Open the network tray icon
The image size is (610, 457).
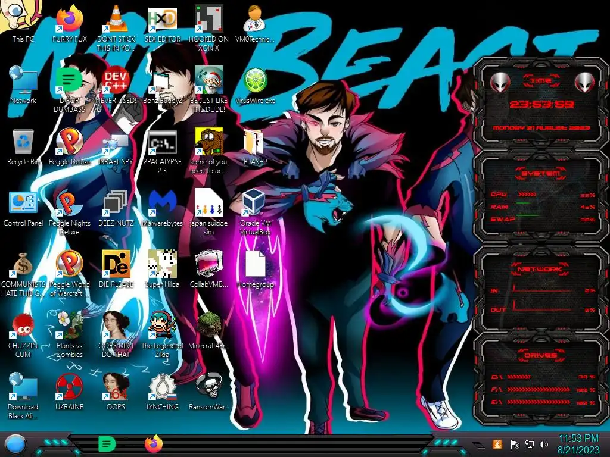click(x=529, y=444)
